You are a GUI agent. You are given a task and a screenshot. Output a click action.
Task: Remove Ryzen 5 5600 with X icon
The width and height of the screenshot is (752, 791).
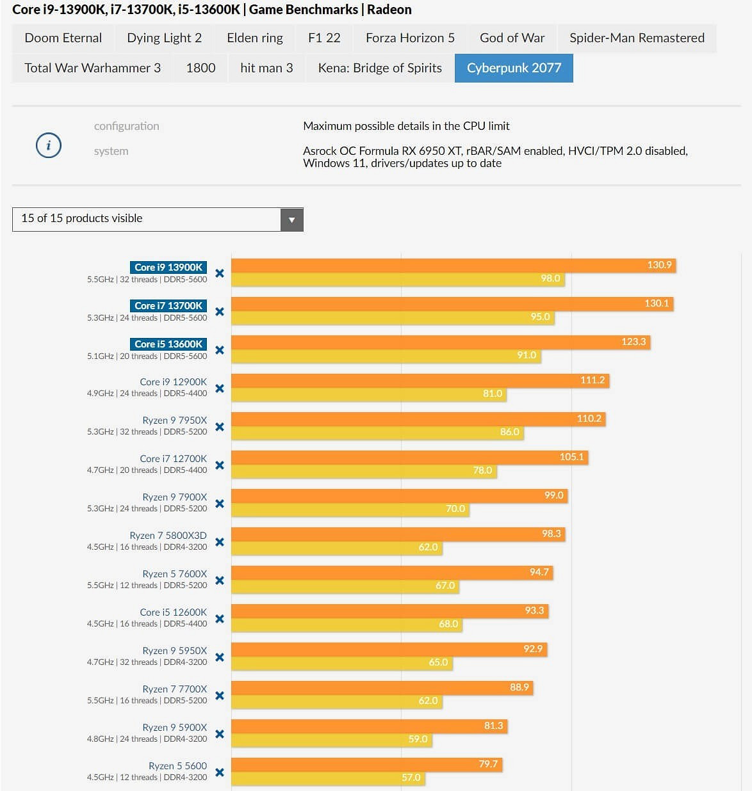[x=220, y=772]
